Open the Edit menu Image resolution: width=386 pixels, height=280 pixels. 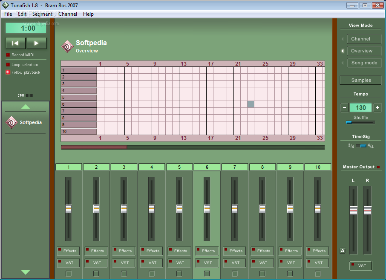[22, 14]
